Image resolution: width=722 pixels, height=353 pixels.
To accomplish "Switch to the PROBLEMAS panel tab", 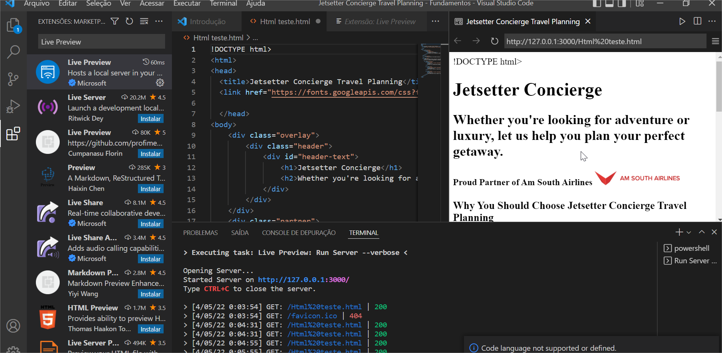I will (x=200, y=233).
